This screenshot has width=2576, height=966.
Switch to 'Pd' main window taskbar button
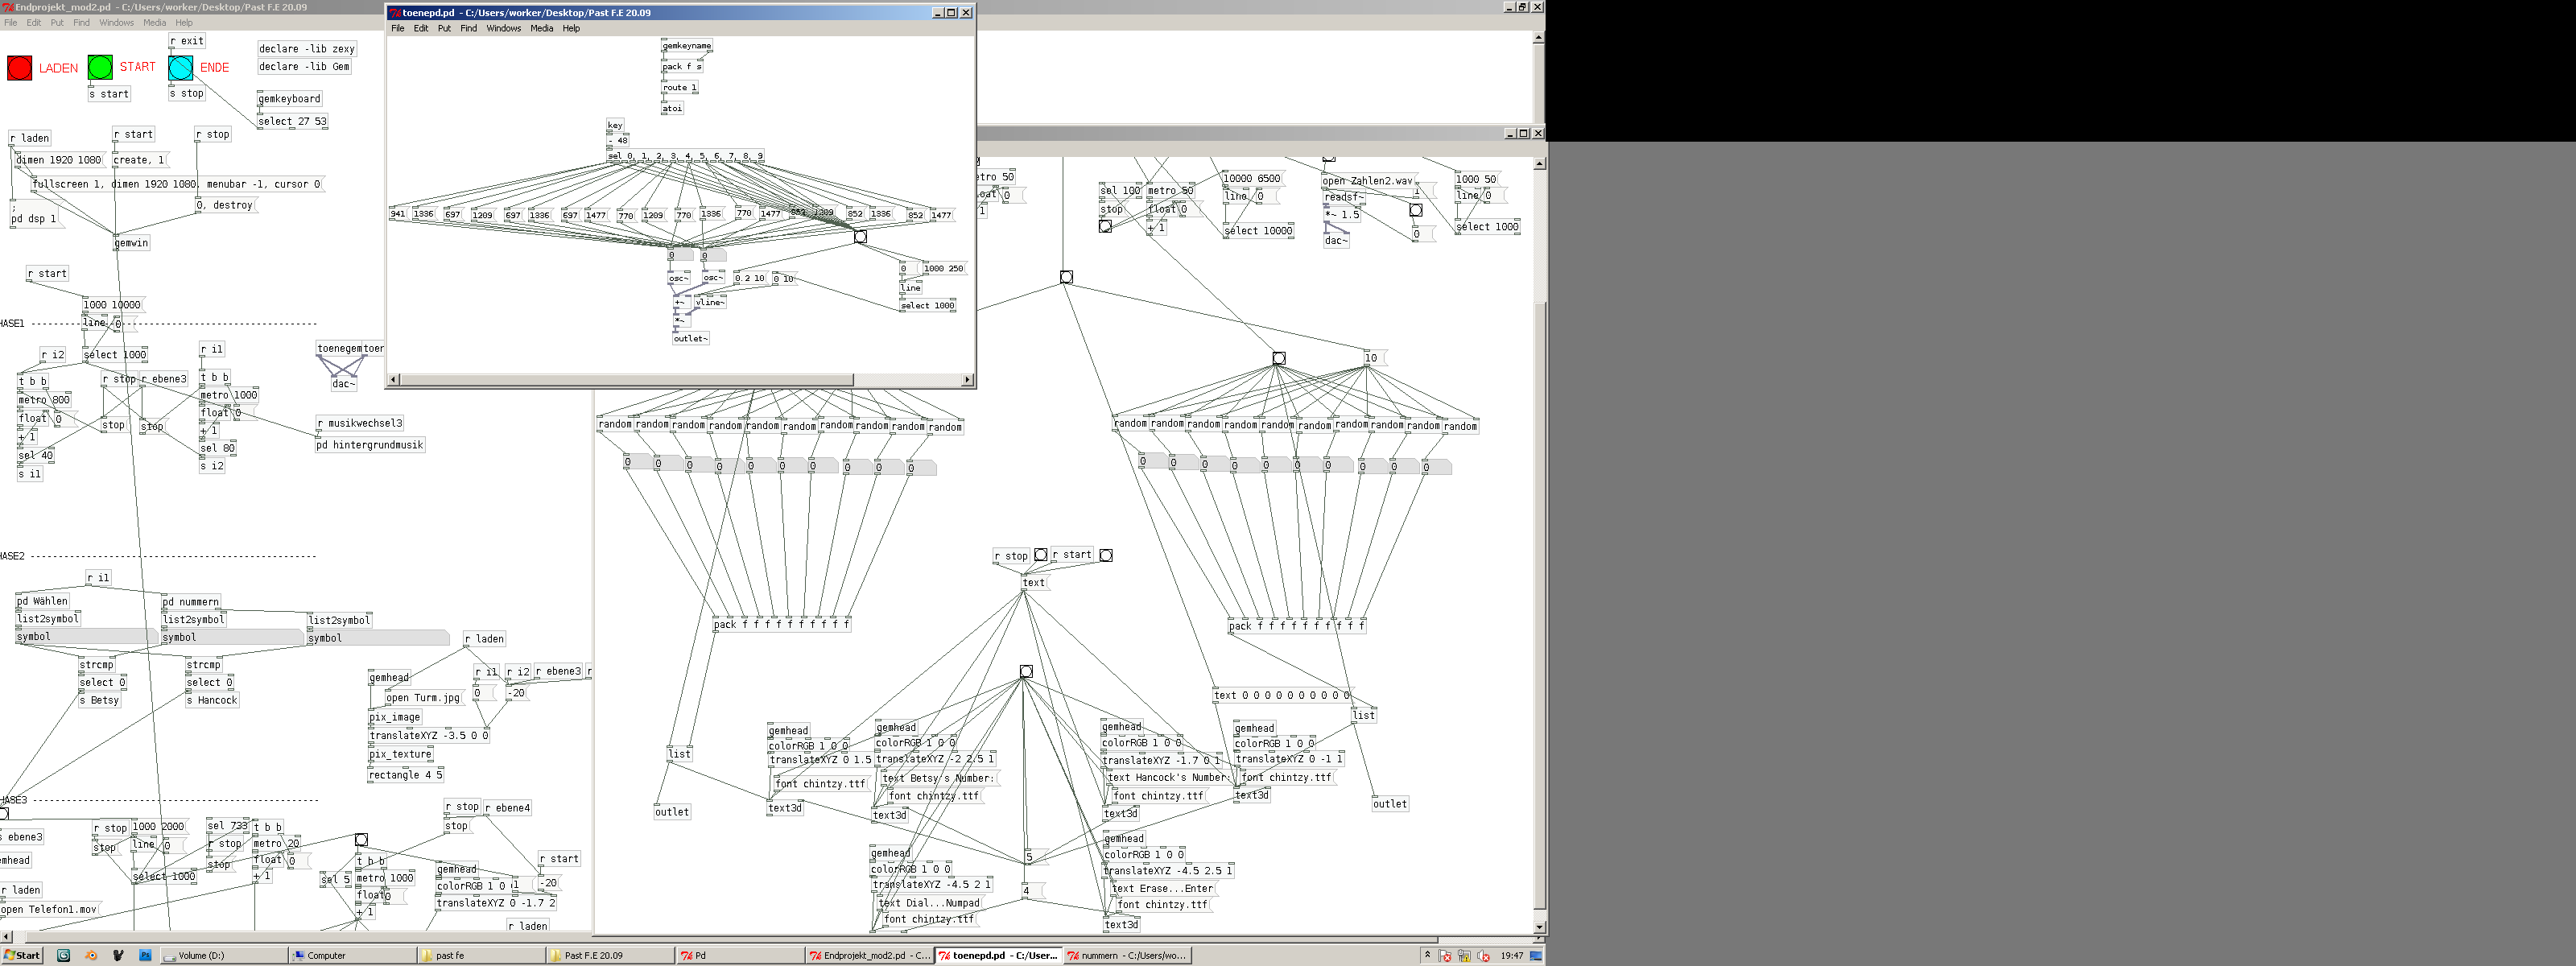739,955
